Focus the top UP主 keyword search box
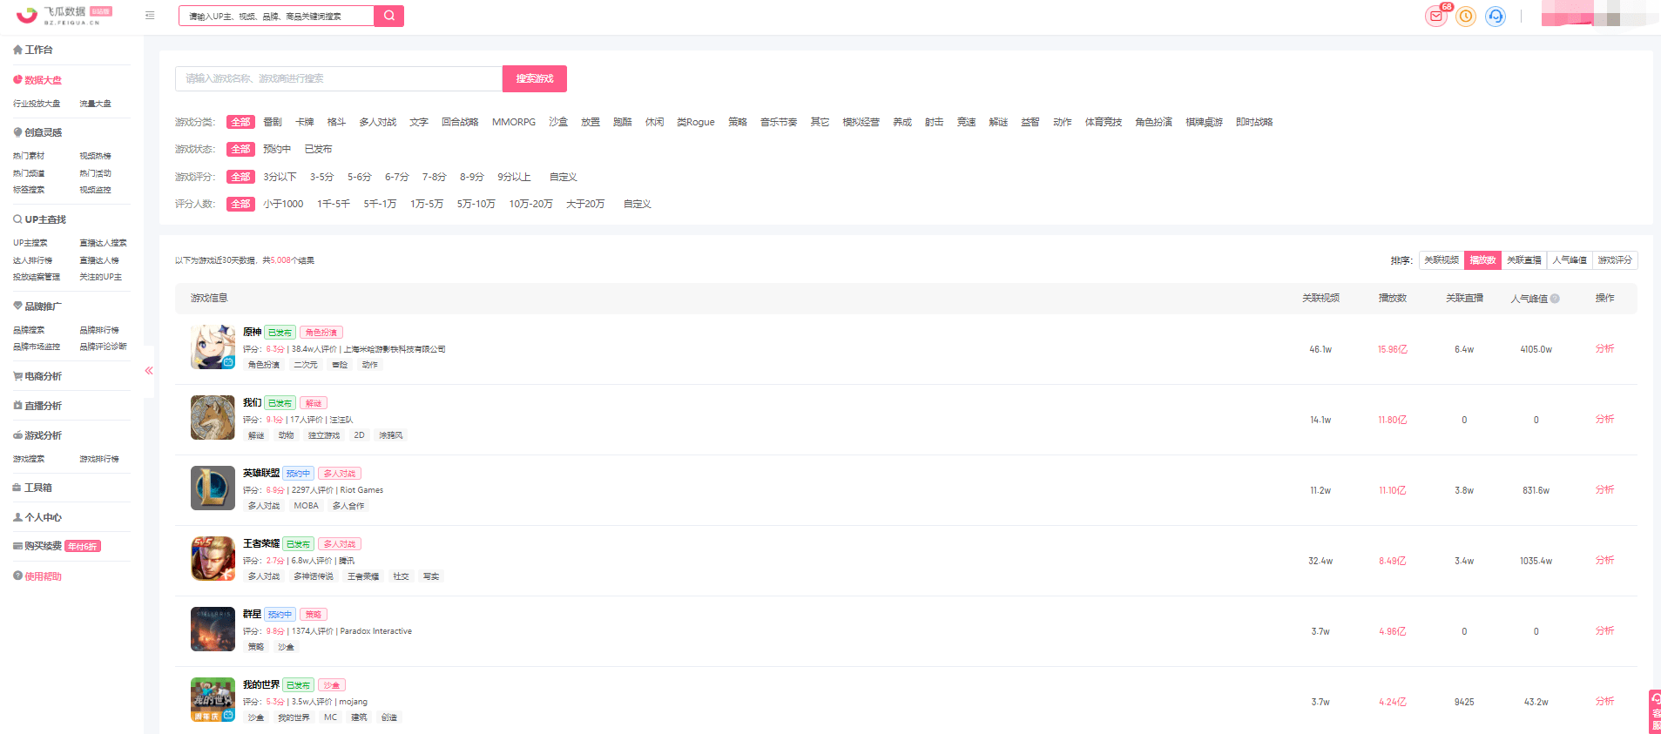Viewport: 1661px width, 734px height. point(276,16)
